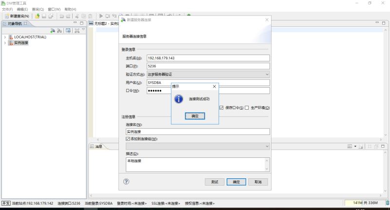Click the collapse all tree icon

(x=77, y=31)
